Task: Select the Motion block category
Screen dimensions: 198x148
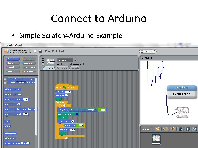Action: click(13, 59)
